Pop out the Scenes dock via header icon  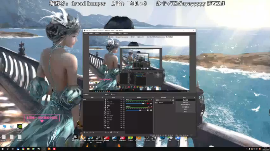(x=102, y=98)
